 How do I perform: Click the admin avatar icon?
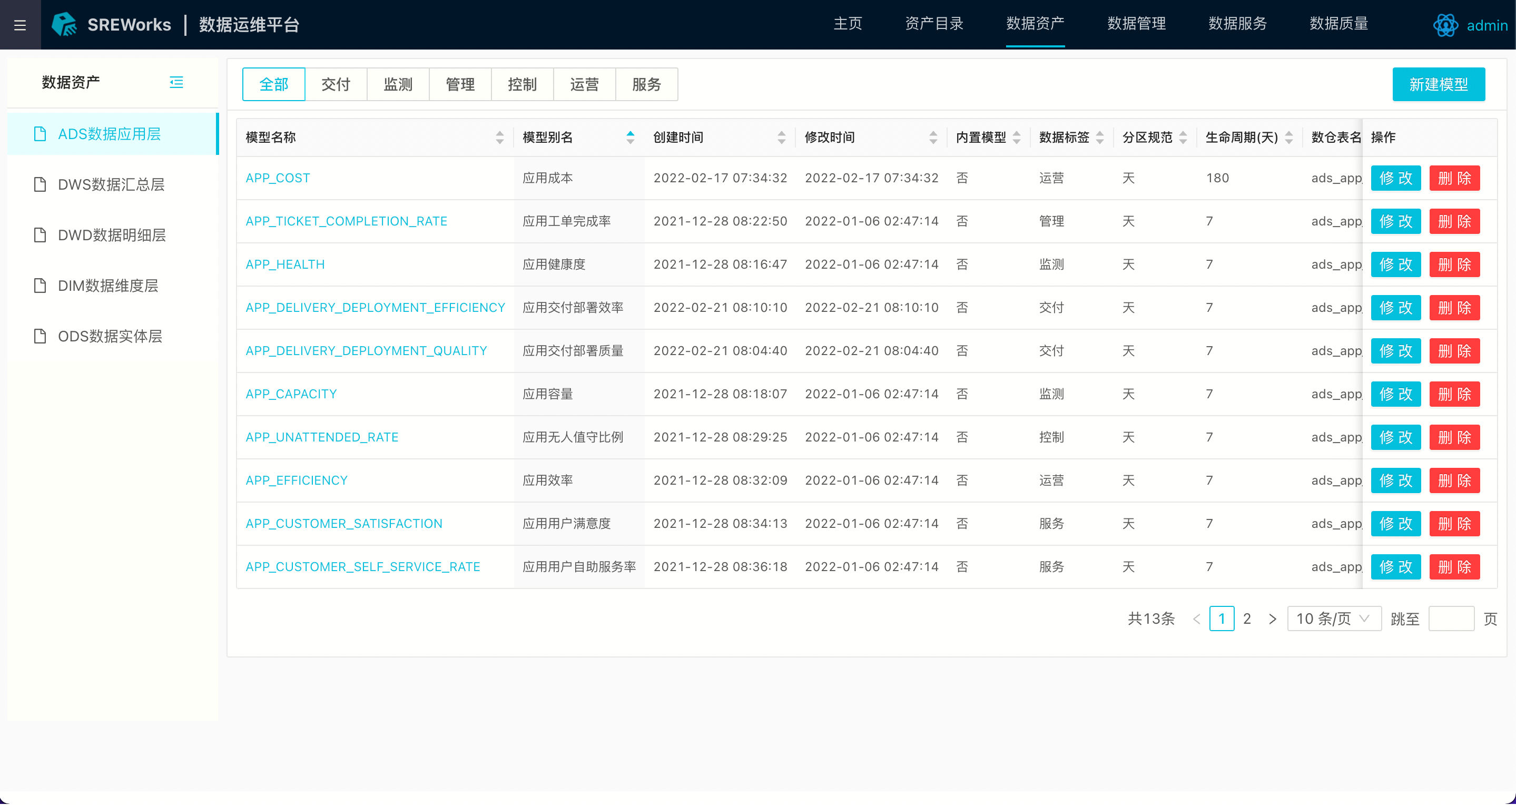(x=1445, y=25)
